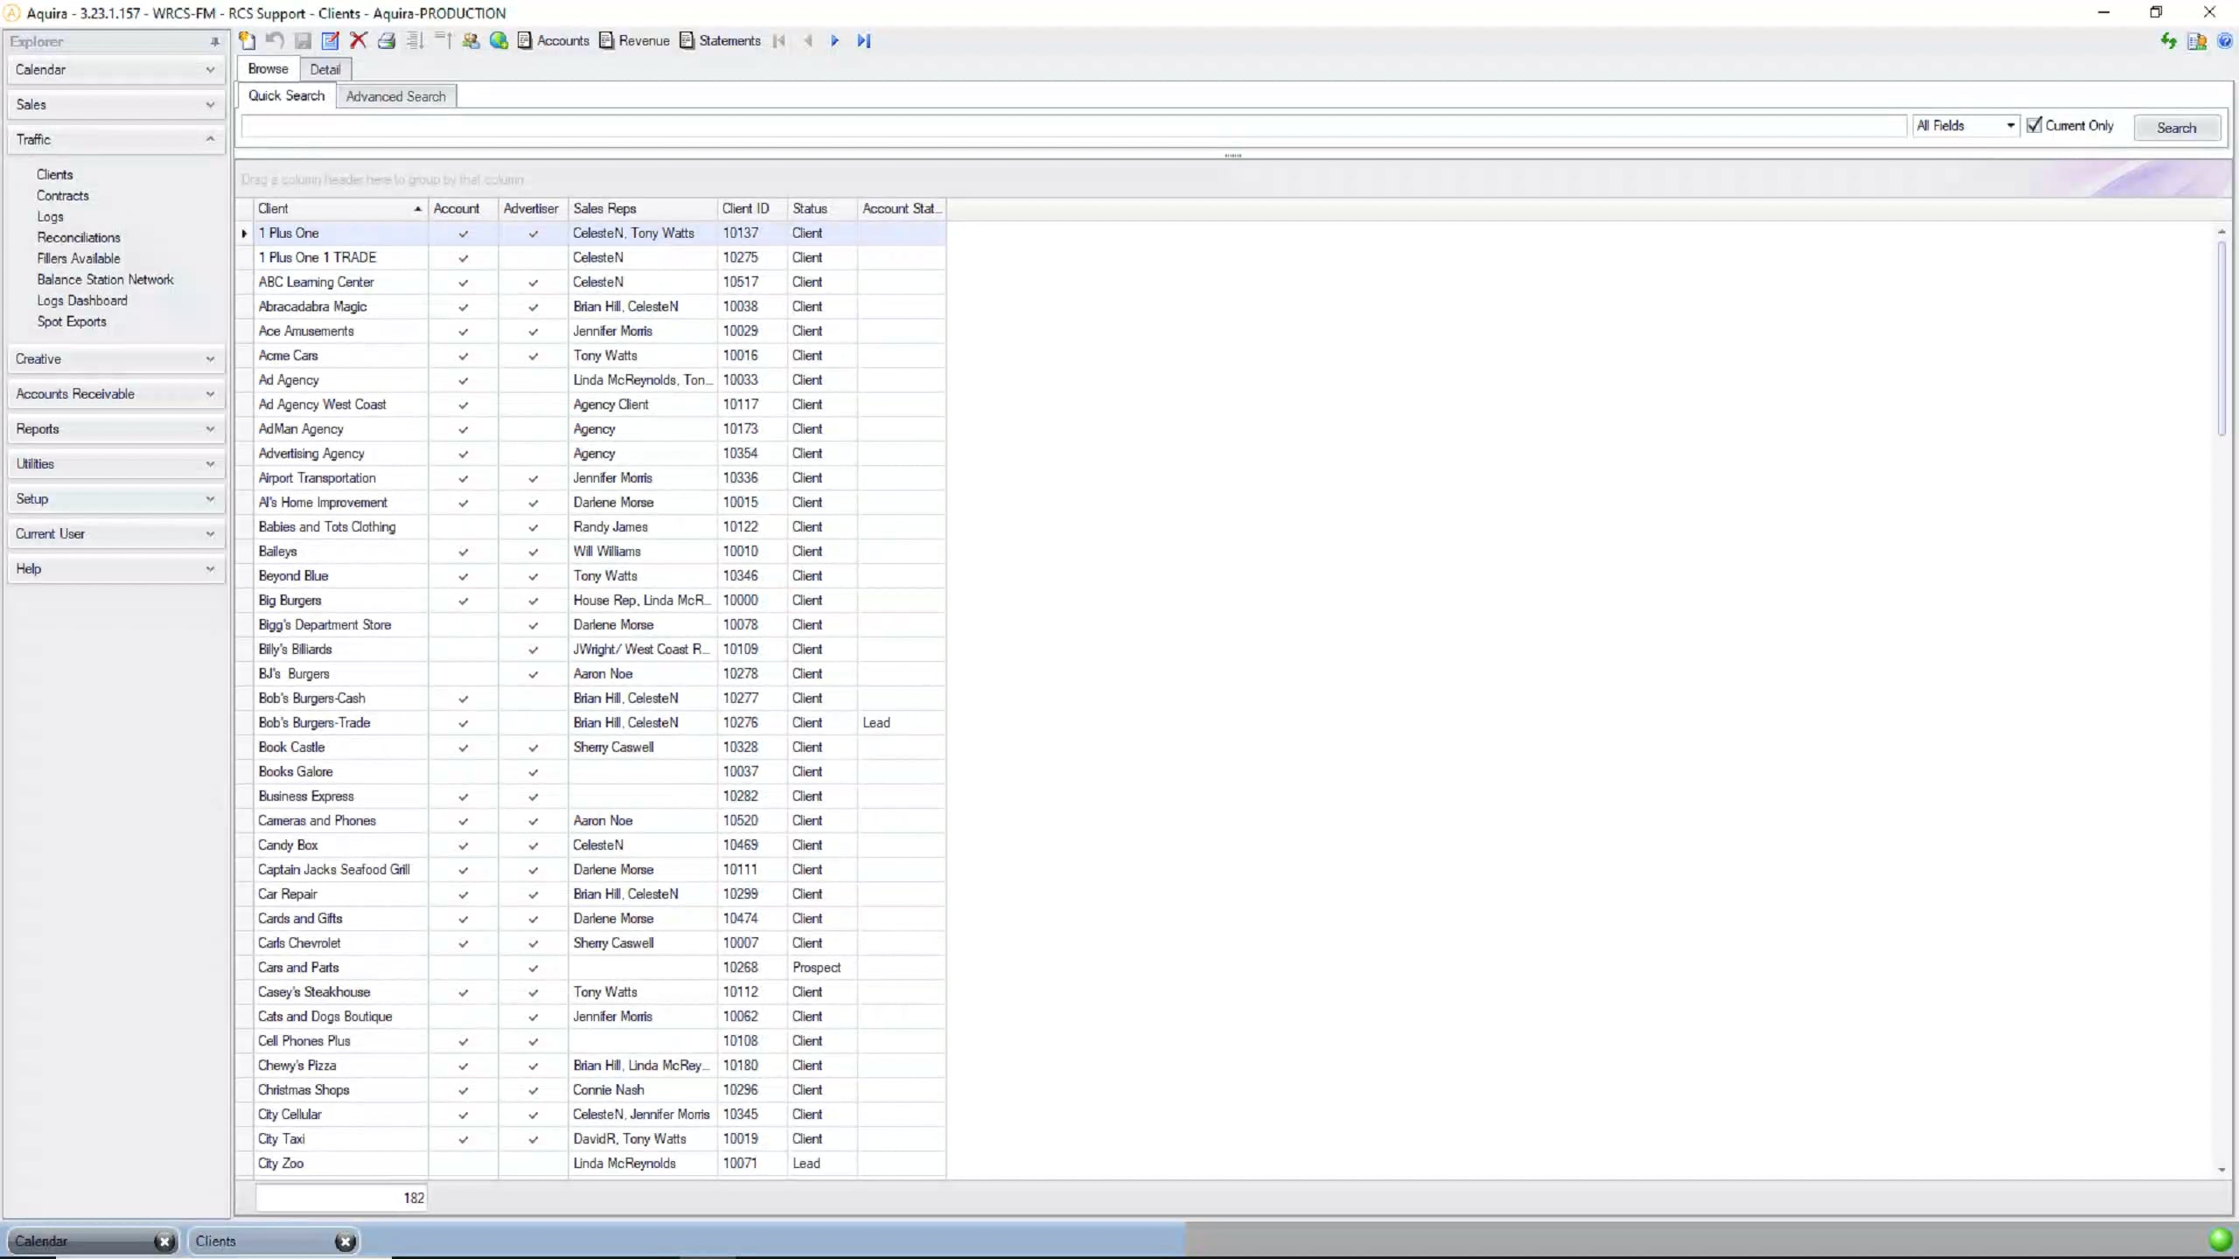Viewport: 2239px width, 1259px height.
Task: Click the layout icon beside refresh
Action: [2197, 41]
